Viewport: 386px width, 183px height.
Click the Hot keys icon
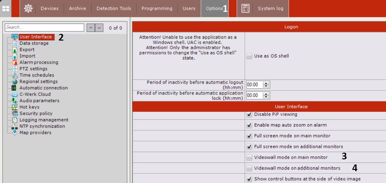pyautogui.click(x=15, y=107)
